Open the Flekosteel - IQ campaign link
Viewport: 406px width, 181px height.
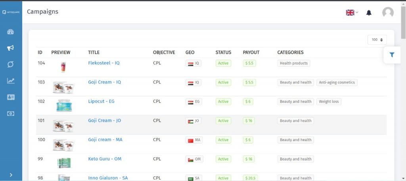coord(104,63)
